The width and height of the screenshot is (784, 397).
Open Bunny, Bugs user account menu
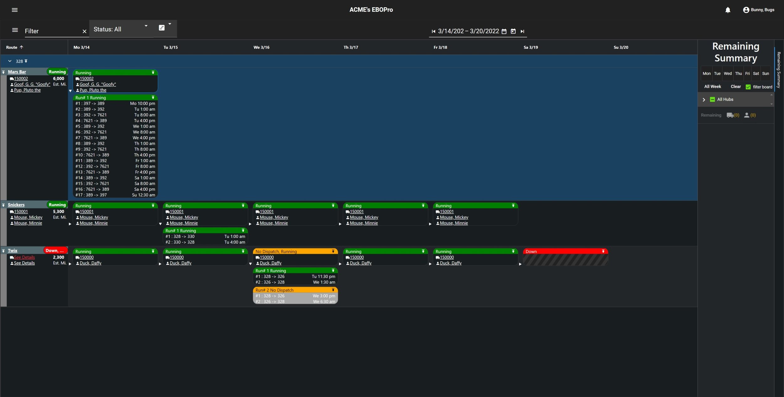758,10
